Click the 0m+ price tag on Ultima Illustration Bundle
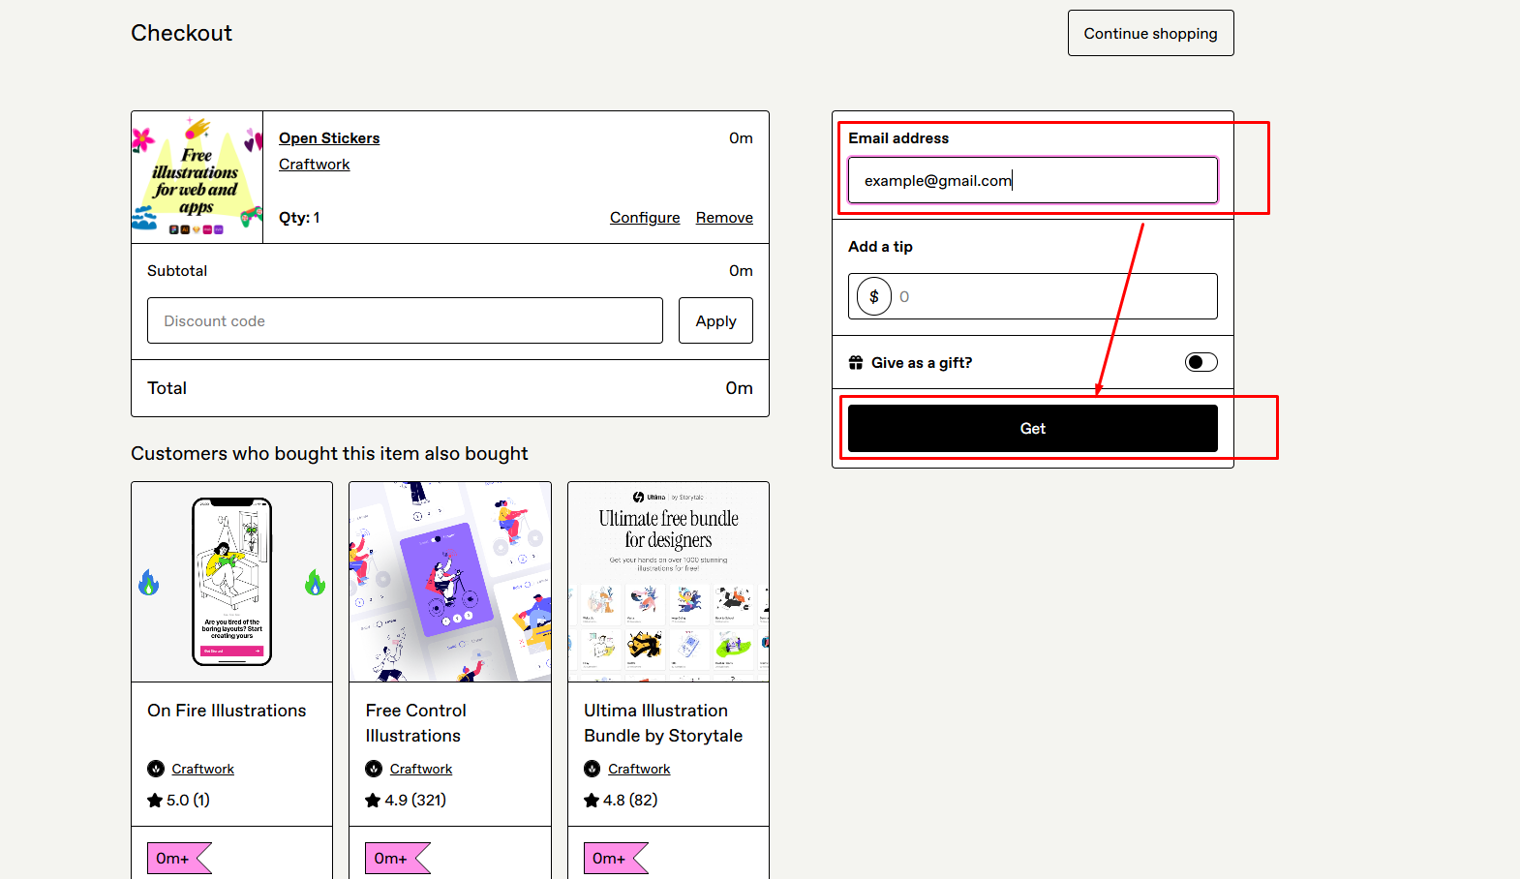Image resolution: width=1520 pixels, height=879 pixels. pyautogui.click(x=616, y=859)
